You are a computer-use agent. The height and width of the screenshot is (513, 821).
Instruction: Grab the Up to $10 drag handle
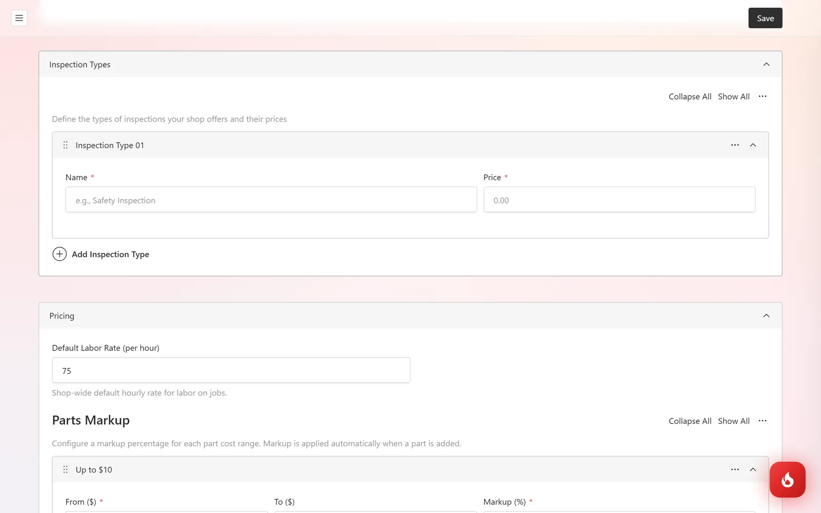tap(65, 469)
